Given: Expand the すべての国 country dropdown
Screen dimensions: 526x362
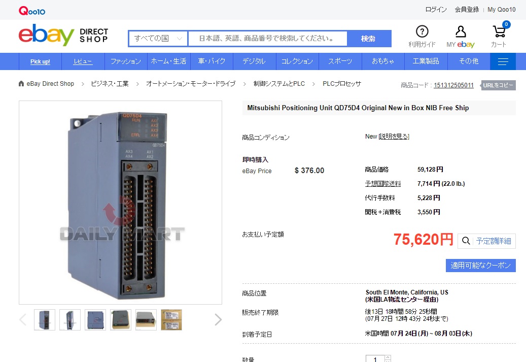Looking at the screenshot, I should click(158, 39).
